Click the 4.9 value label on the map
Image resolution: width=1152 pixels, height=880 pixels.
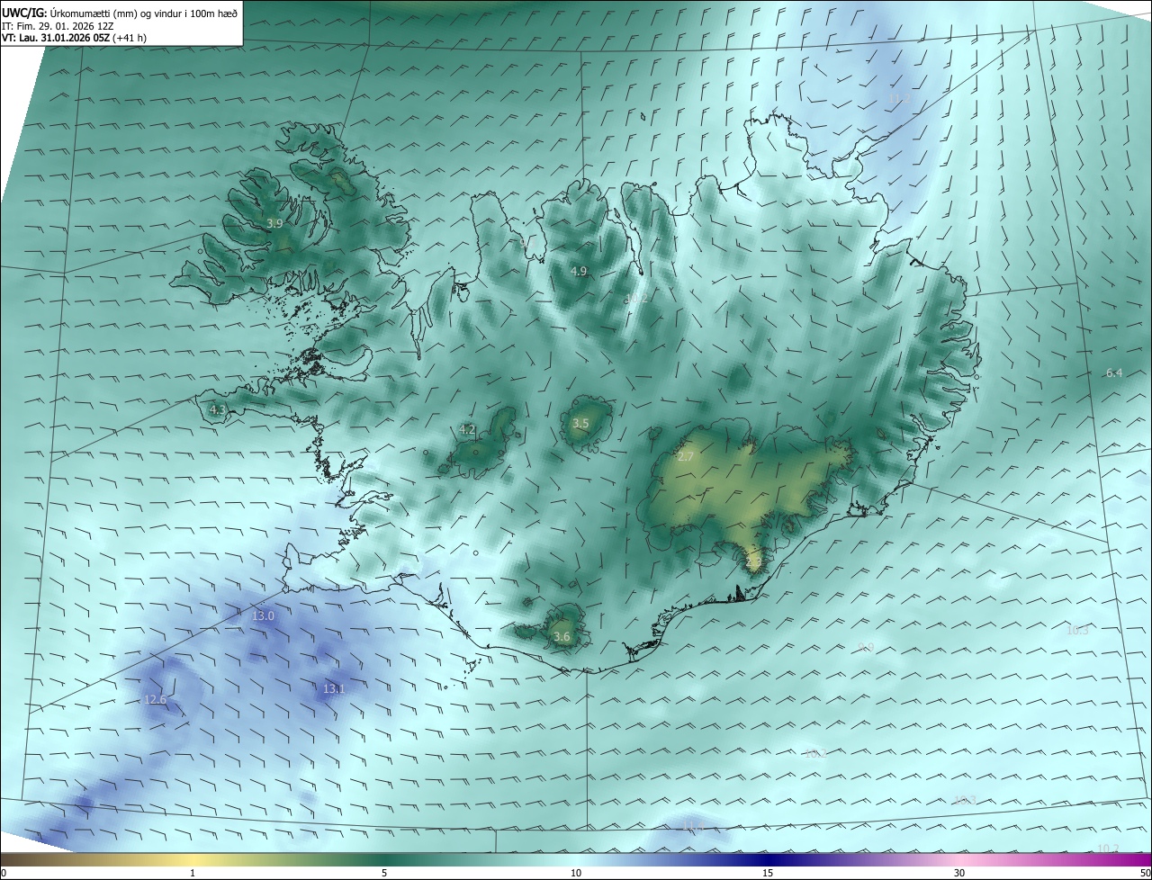(x=579, y=271)
